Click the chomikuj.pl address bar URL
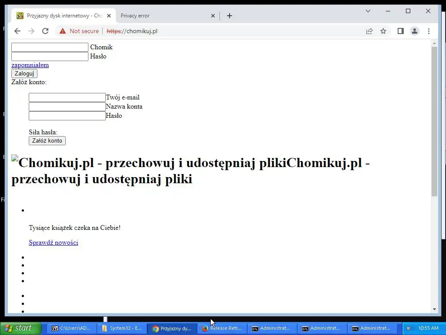 point(132,31)
